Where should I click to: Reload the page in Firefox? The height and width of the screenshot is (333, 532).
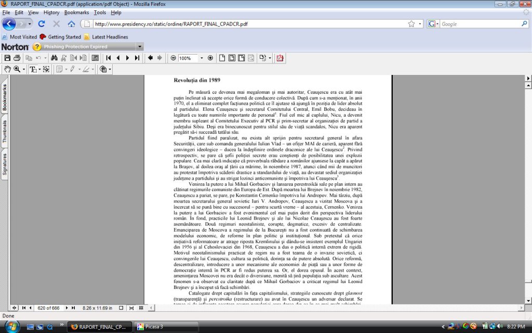[42, 24]
